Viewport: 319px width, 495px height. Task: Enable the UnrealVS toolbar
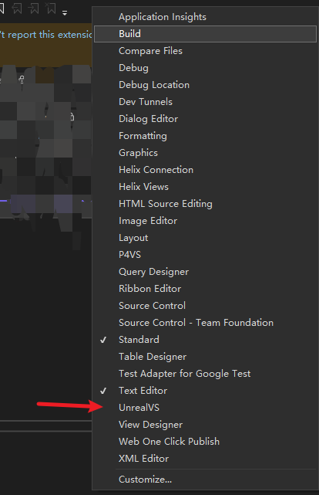click(205, 408)
